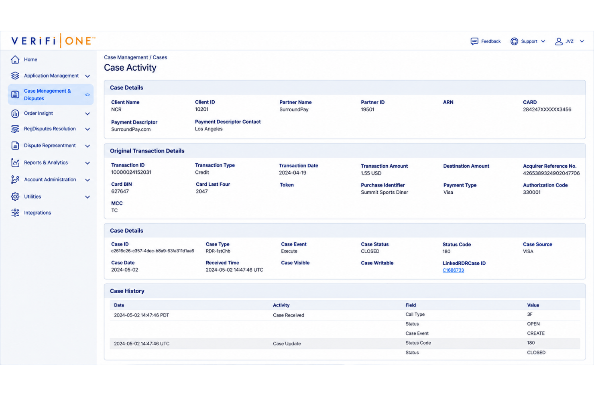Click the Case Received activity row
Image resolution: width=594 pixels, height=396 pixels.
click(x=345, y=315)
